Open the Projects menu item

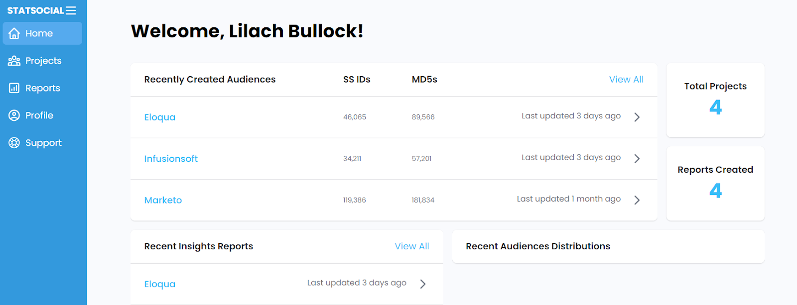[x=43, y=61]
